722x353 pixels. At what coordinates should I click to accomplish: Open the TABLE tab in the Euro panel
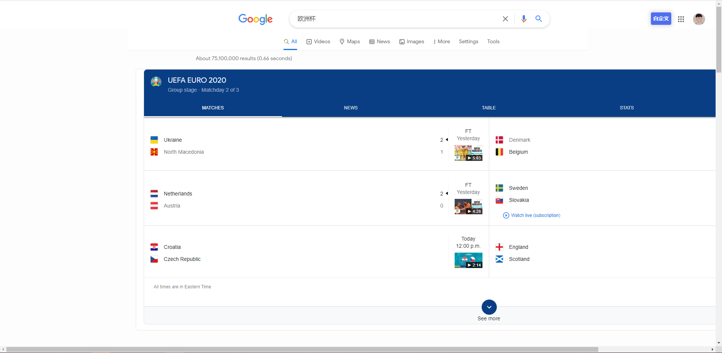coord(488,108)
